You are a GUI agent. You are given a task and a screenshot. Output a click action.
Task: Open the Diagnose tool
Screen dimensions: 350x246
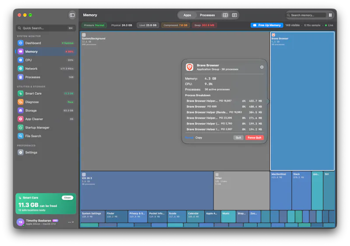(x=46, y=102)
